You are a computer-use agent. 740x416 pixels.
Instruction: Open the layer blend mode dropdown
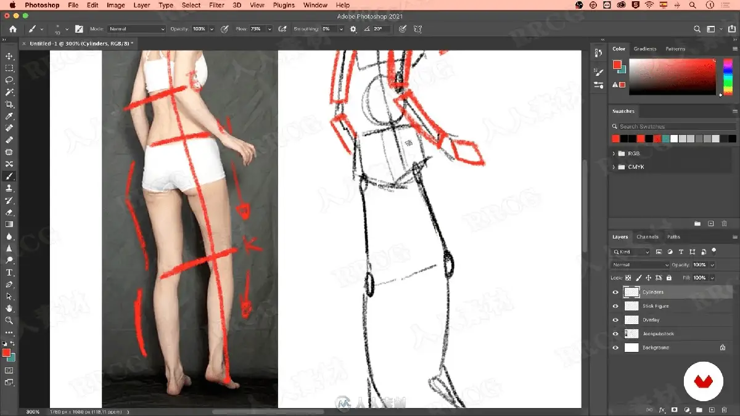click(x=640, y=265)
